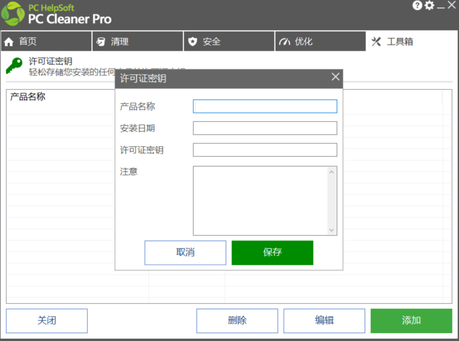The height and width of the screenshot is (341, 459).
Task: Click the 注意 label in the dialog
Action: tap(129, 171)
